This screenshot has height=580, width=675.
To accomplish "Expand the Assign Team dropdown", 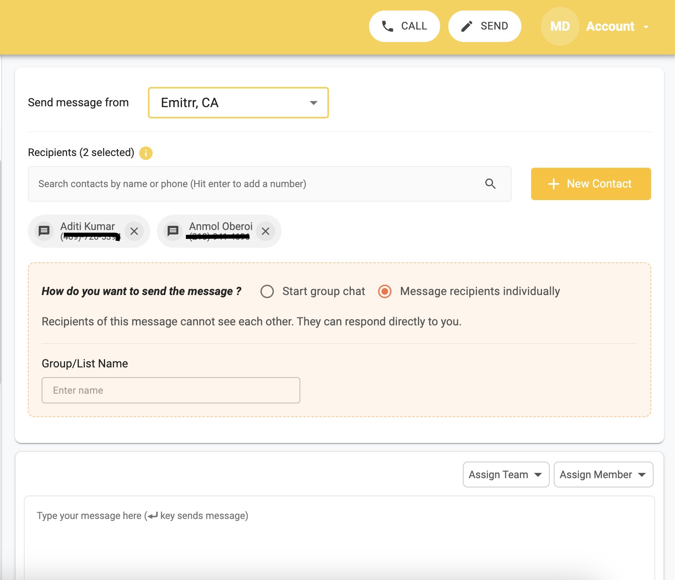I will click(x=506, y=475).
